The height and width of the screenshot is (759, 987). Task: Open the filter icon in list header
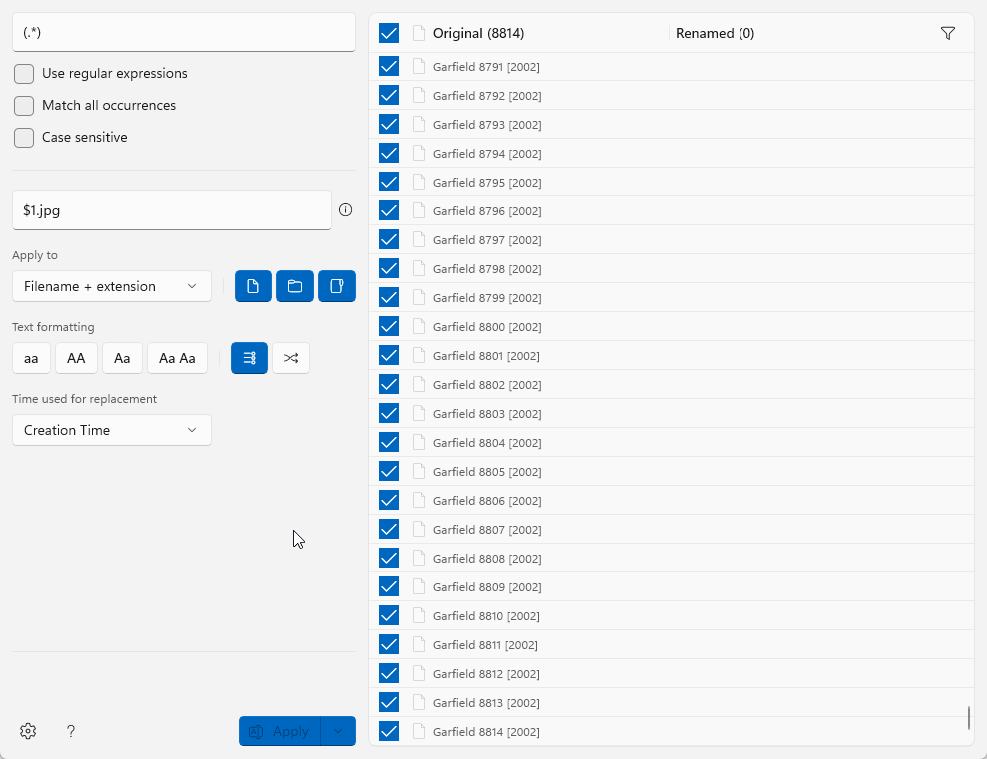(x=948, y=33)
